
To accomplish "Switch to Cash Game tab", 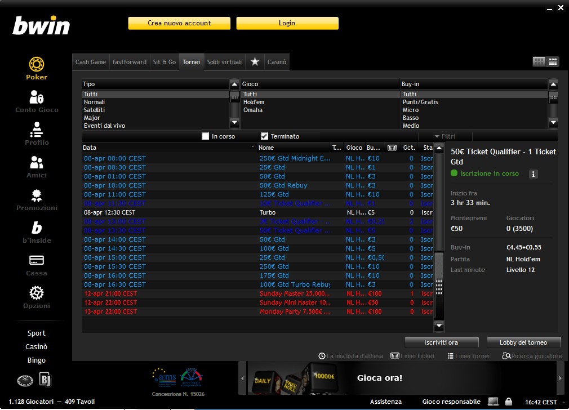I will point(91,62).
